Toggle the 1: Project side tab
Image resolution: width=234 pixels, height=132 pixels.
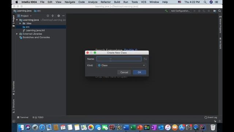point(14,21)
